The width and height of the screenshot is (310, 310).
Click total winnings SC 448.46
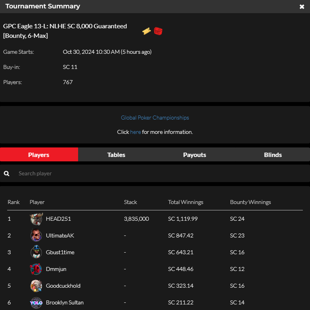click(181, 269)
